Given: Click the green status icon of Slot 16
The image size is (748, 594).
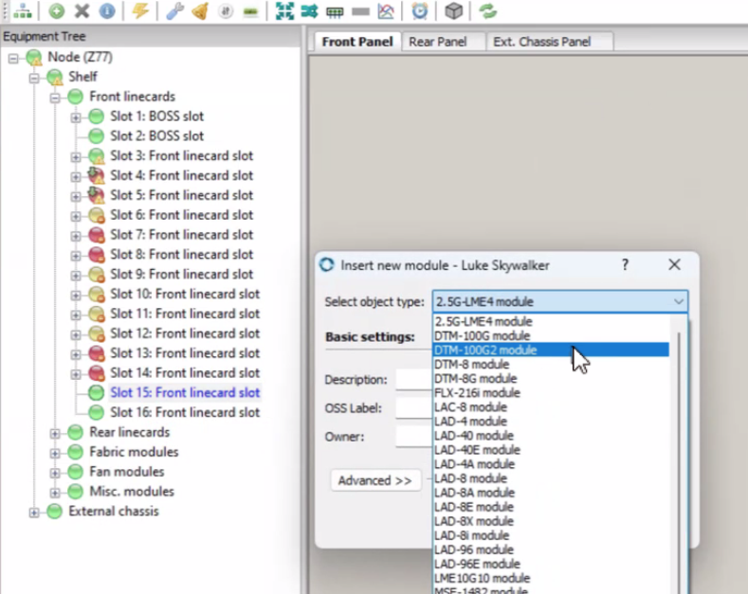Looking at the screenshot, I should [x=97, y=412].
